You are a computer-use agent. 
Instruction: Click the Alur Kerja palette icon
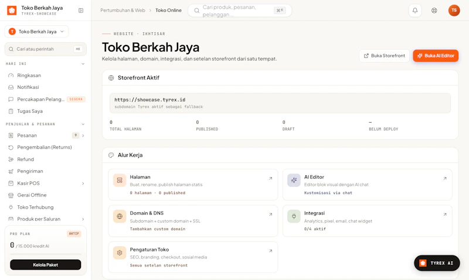(111, 155)
